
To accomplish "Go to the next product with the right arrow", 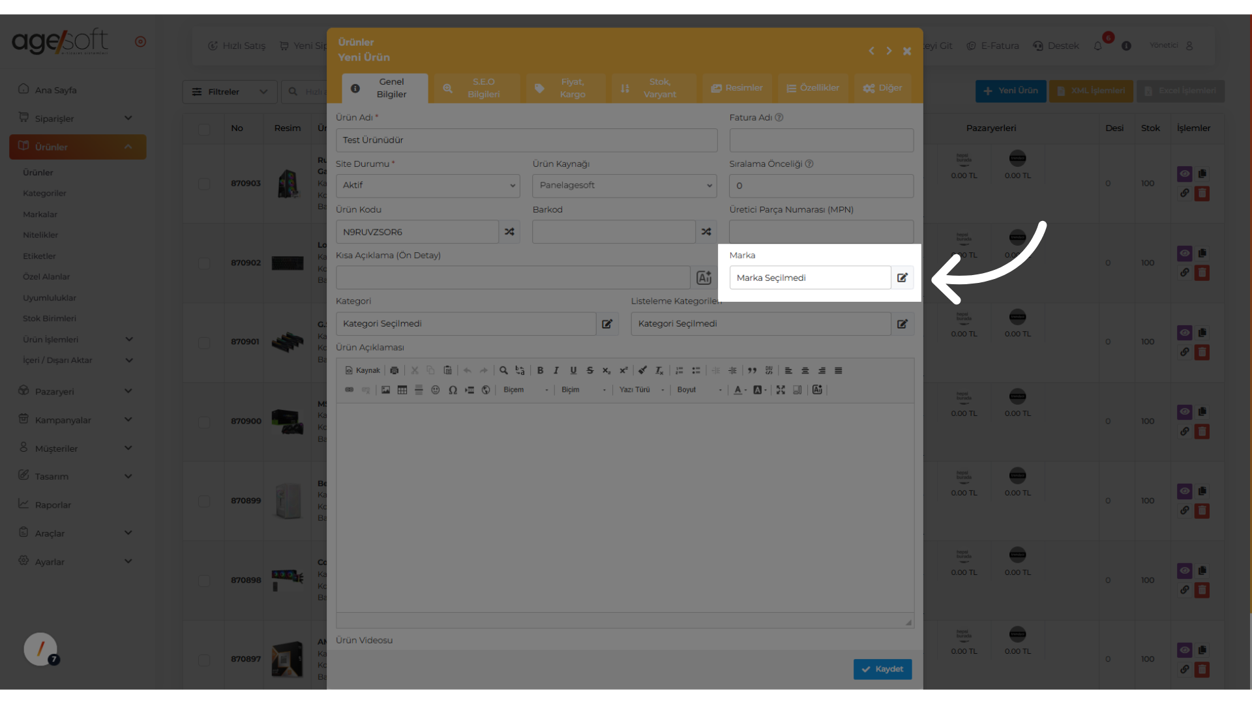I will click(889, 51).
